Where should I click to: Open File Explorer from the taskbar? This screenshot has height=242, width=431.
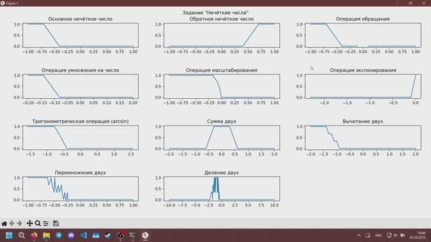point(46,235)
